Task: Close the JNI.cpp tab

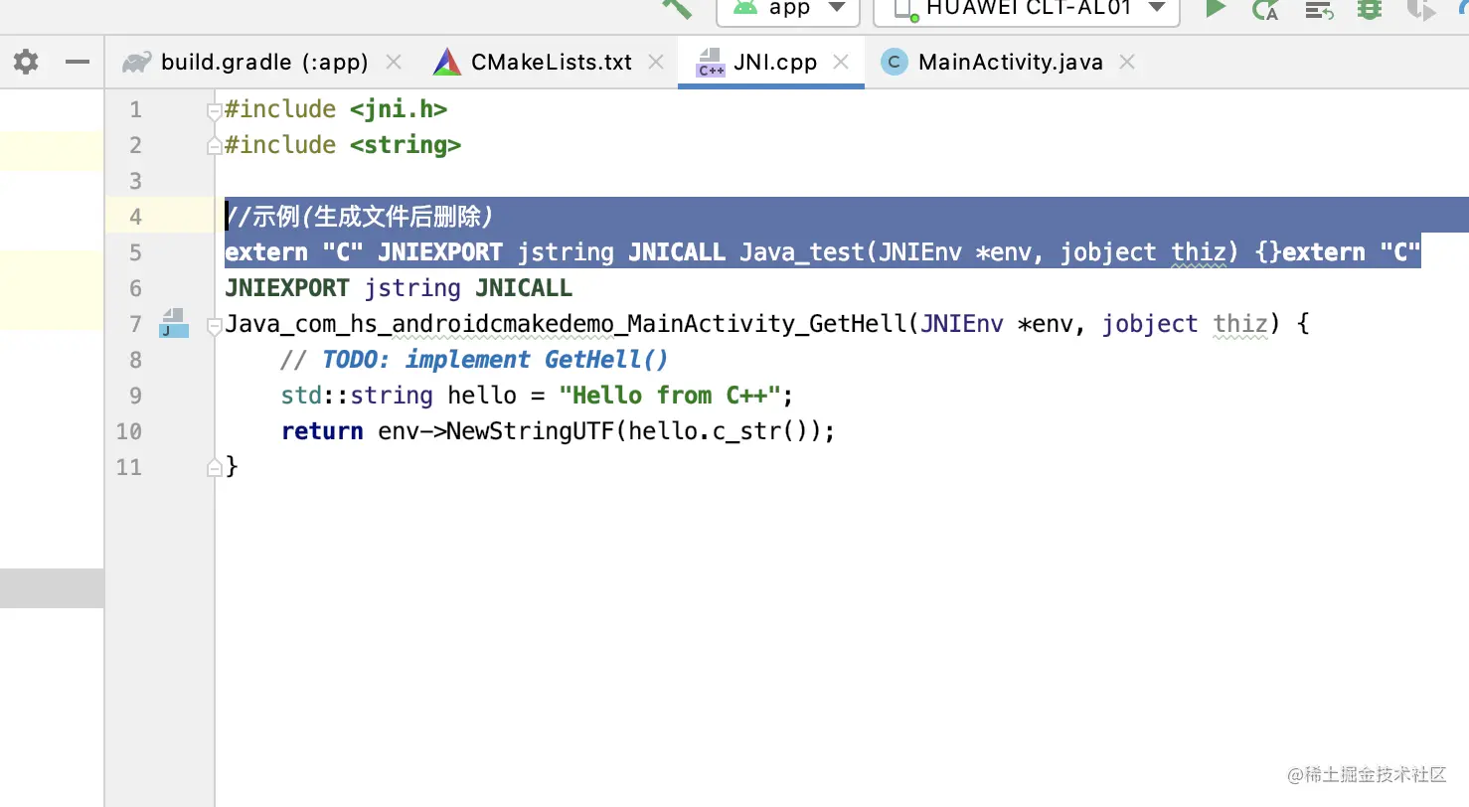Action: [841, 63]
